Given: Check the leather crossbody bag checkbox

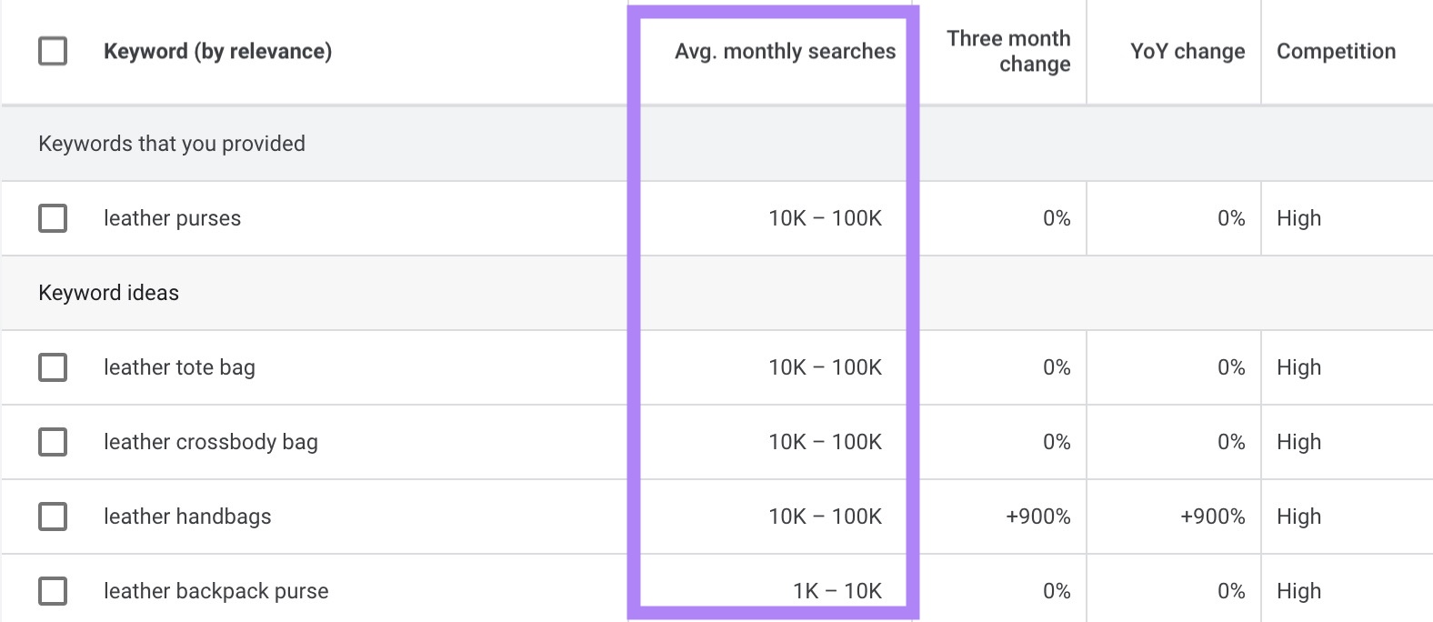Looking at the screenshot, I should point(52,442).
